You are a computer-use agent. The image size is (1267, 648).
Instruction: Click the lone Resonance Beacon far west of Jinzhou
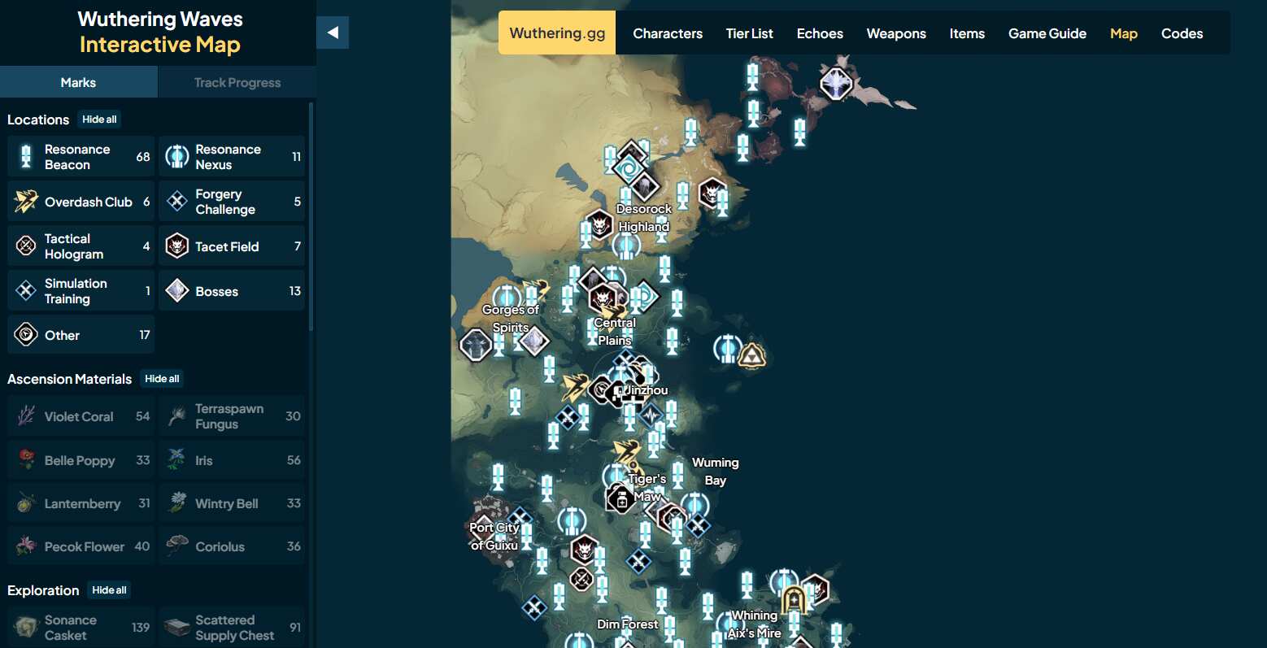click(x=515, y=401)
